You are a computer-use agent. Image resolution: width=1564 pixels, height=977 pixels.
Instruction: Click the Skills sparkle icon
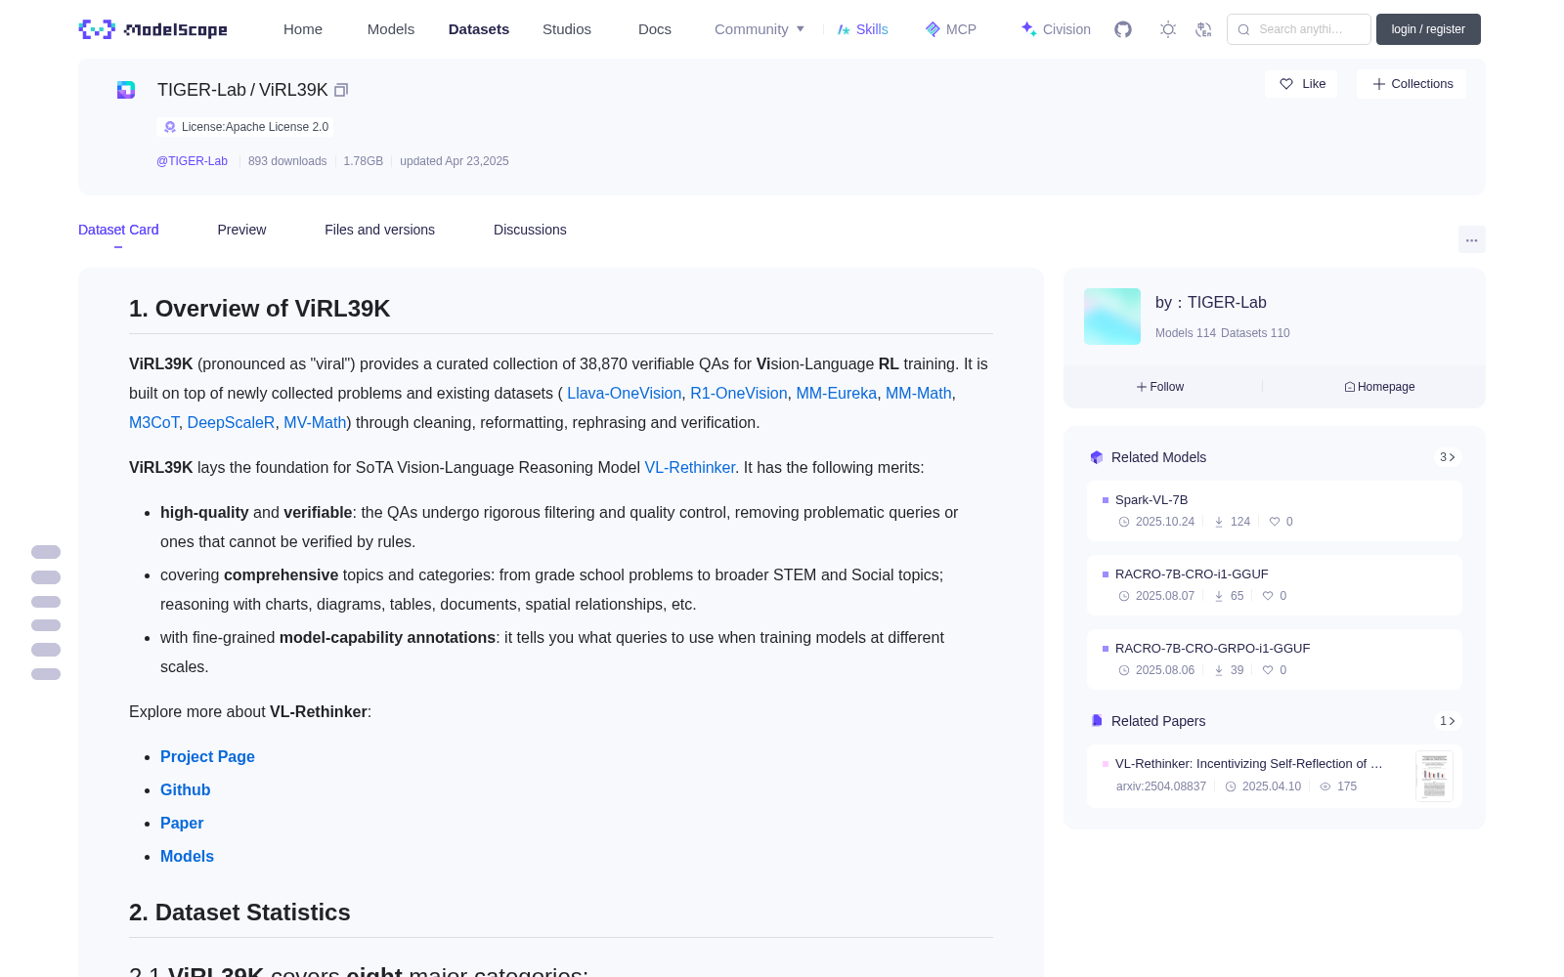pos(844,29)
